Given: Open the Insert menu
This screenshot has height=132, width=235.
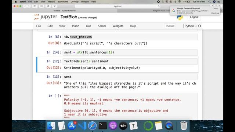Looking at the screenshot, I should (76, 26).
